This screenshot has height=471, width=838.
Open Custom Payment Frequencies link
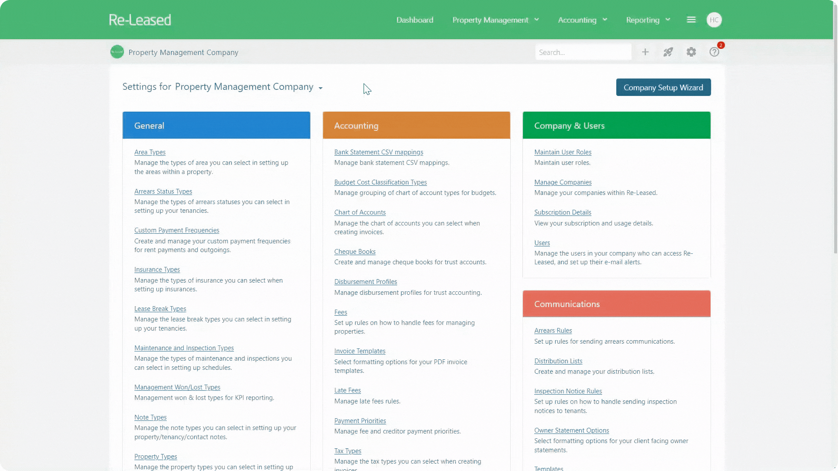click(x=176, y=230)
